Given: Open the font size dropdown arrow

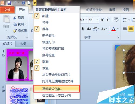Looking at the screenshot, I should tap(97, 20).
